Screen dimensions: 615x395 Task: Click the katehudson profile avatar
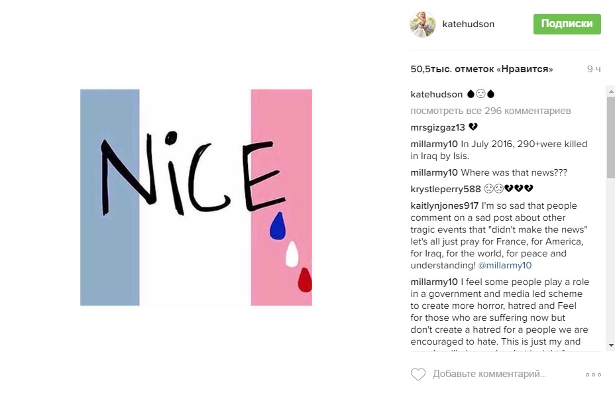tap(423, 25)
